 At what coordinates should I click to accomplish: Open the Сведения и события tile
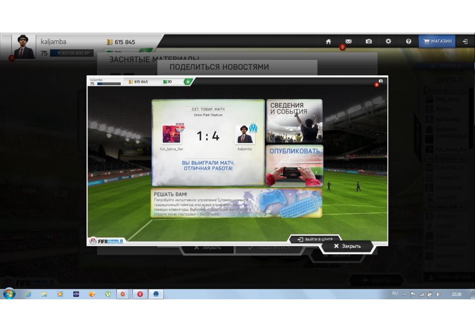(x=294, y=120)
